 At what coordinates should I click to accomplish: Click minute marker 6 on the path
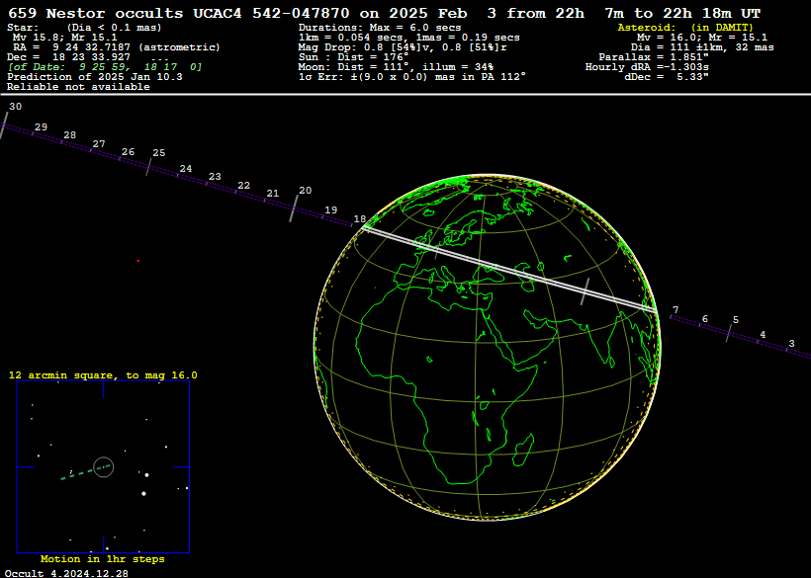704,319
